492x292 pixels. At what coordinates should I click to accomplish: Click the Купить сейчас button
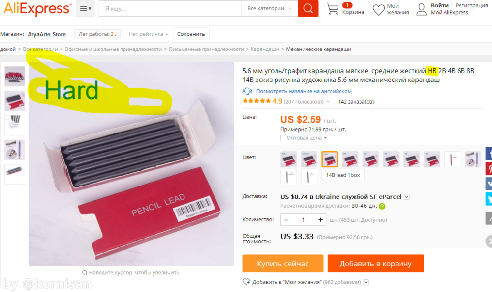click(x=283, y=264)
